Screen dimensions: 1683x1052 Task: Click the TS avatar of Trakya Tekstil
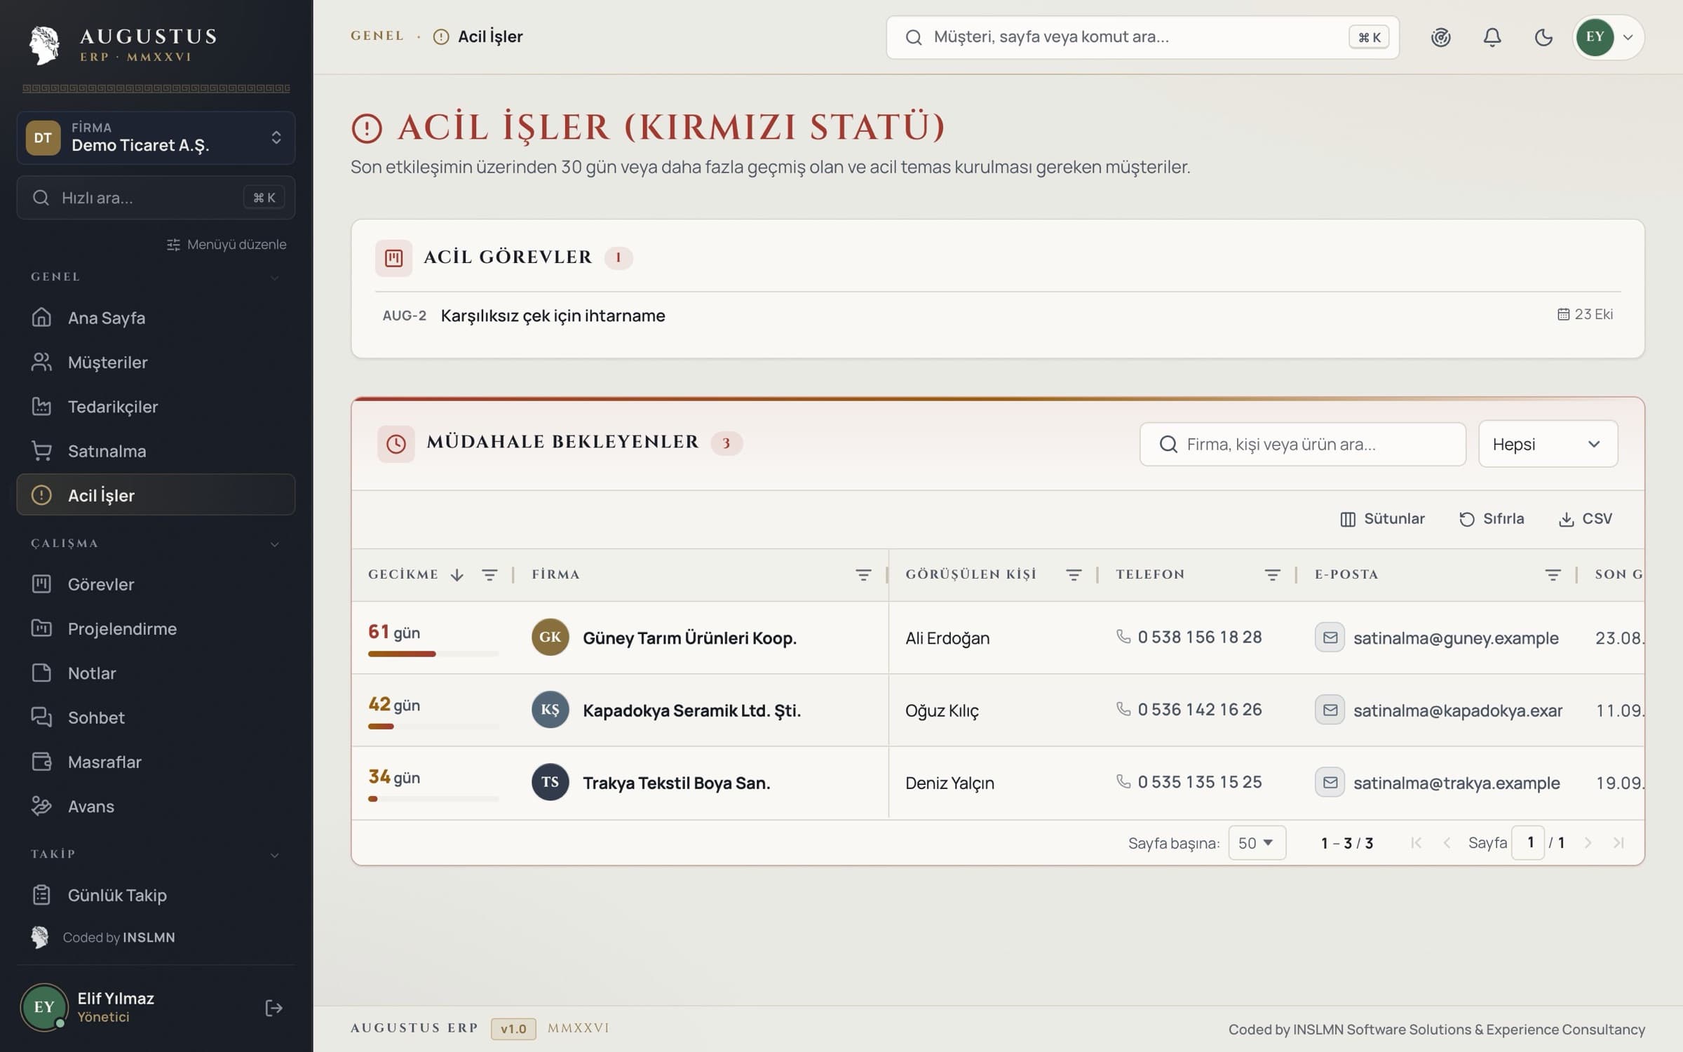click(550, 782)
